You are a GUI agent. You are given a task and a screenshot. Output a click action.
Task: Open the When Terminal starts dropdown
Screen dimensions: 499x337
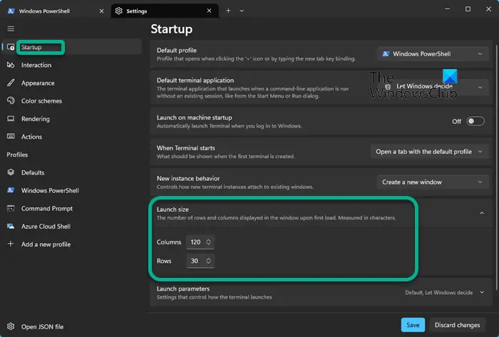click(x=430, y=152)
